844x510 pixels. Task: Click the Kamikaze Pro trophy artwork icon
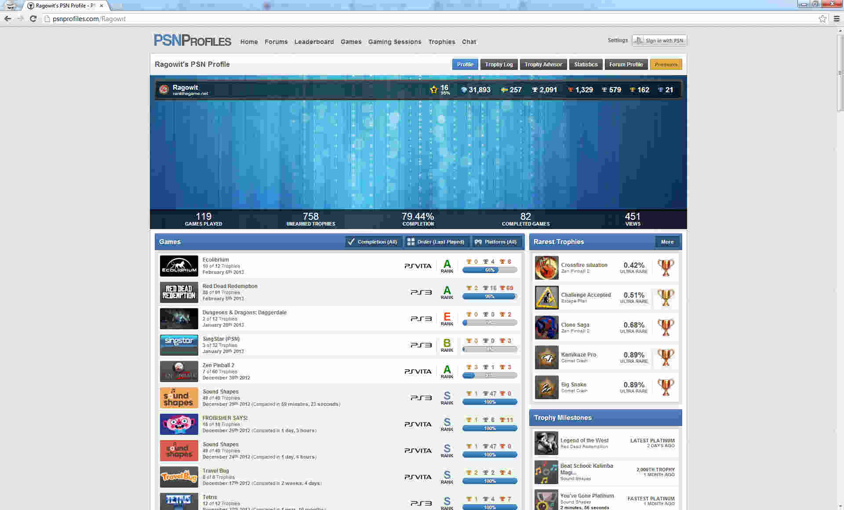point(546,357)
